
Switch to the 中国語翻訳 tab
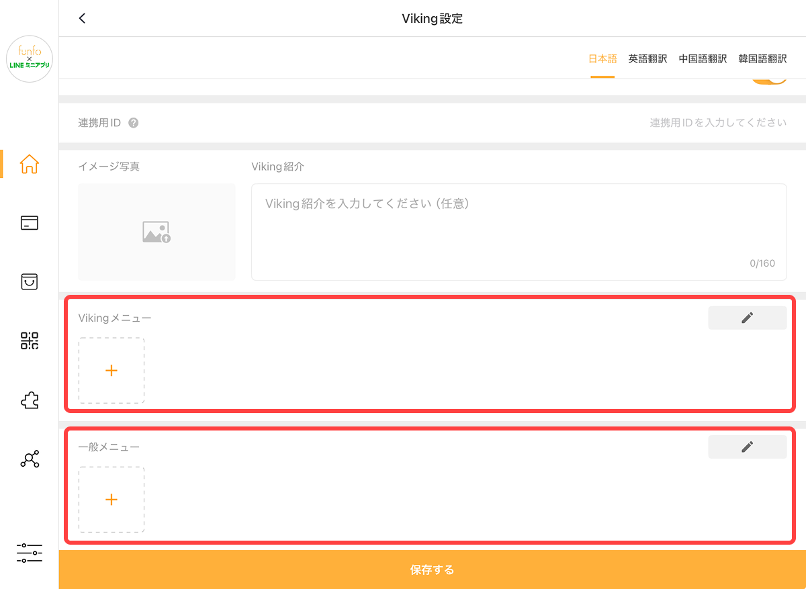pos(702,58)
